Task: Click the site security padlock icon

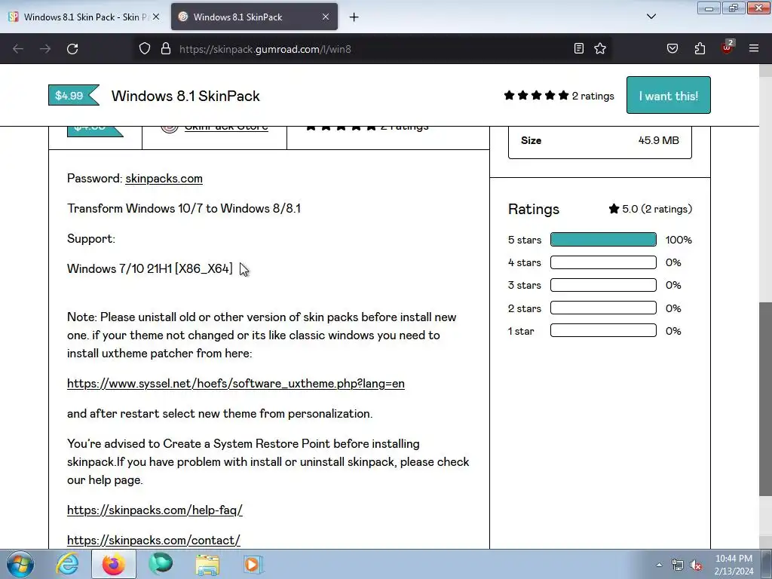Action: (166, 49)
